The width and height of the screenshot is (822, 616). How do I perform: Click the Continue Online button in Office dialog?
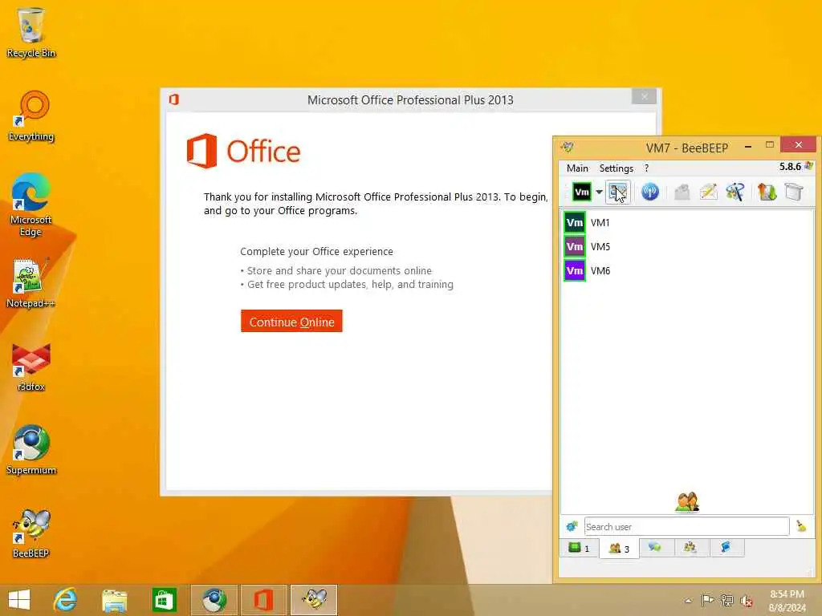point(291,321)
